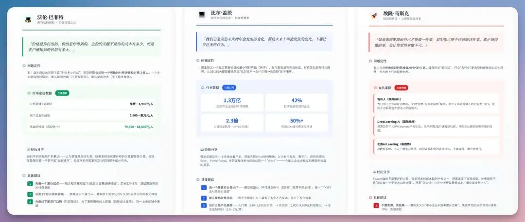
Task: Open the DeepLearning.AI（国际标杆）case card
Action: pos(436,126)
